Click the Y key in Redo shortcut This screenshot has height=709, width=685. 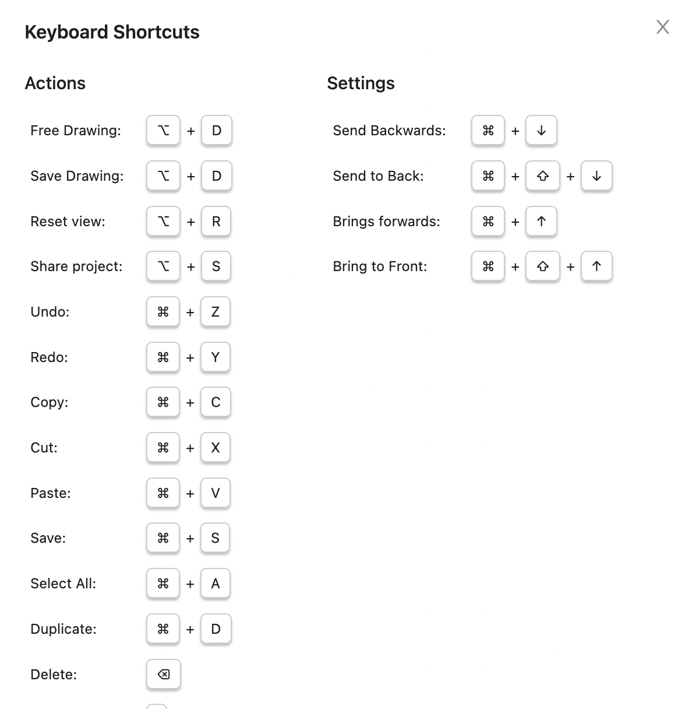tap(216, 357)
